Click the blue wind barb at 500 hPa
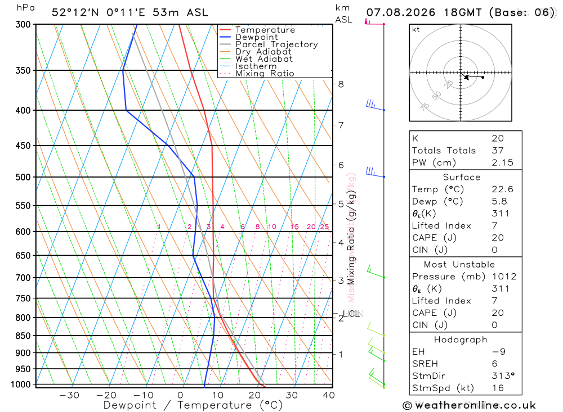This screenshot has width=563, height=412. click(x=375, y=173)
